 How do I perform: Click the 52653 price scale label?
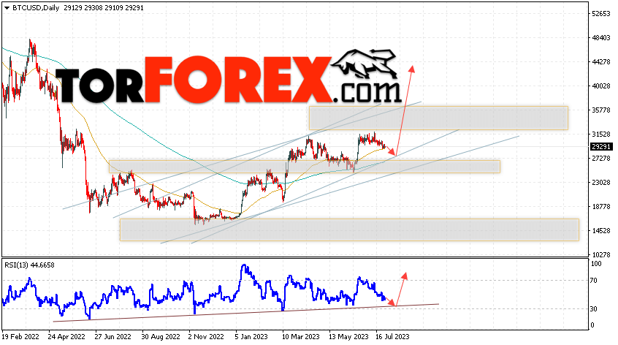tap(601, 14)
